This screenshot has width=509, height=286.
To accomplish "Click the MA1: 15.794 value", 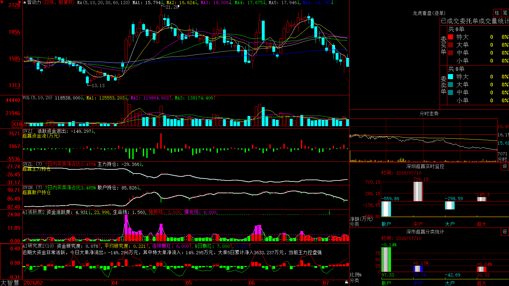I will pos(147,3).
